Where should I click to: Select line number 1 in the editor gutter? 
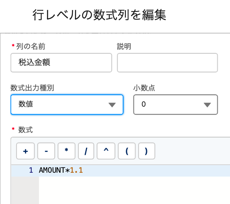(31, 170)
